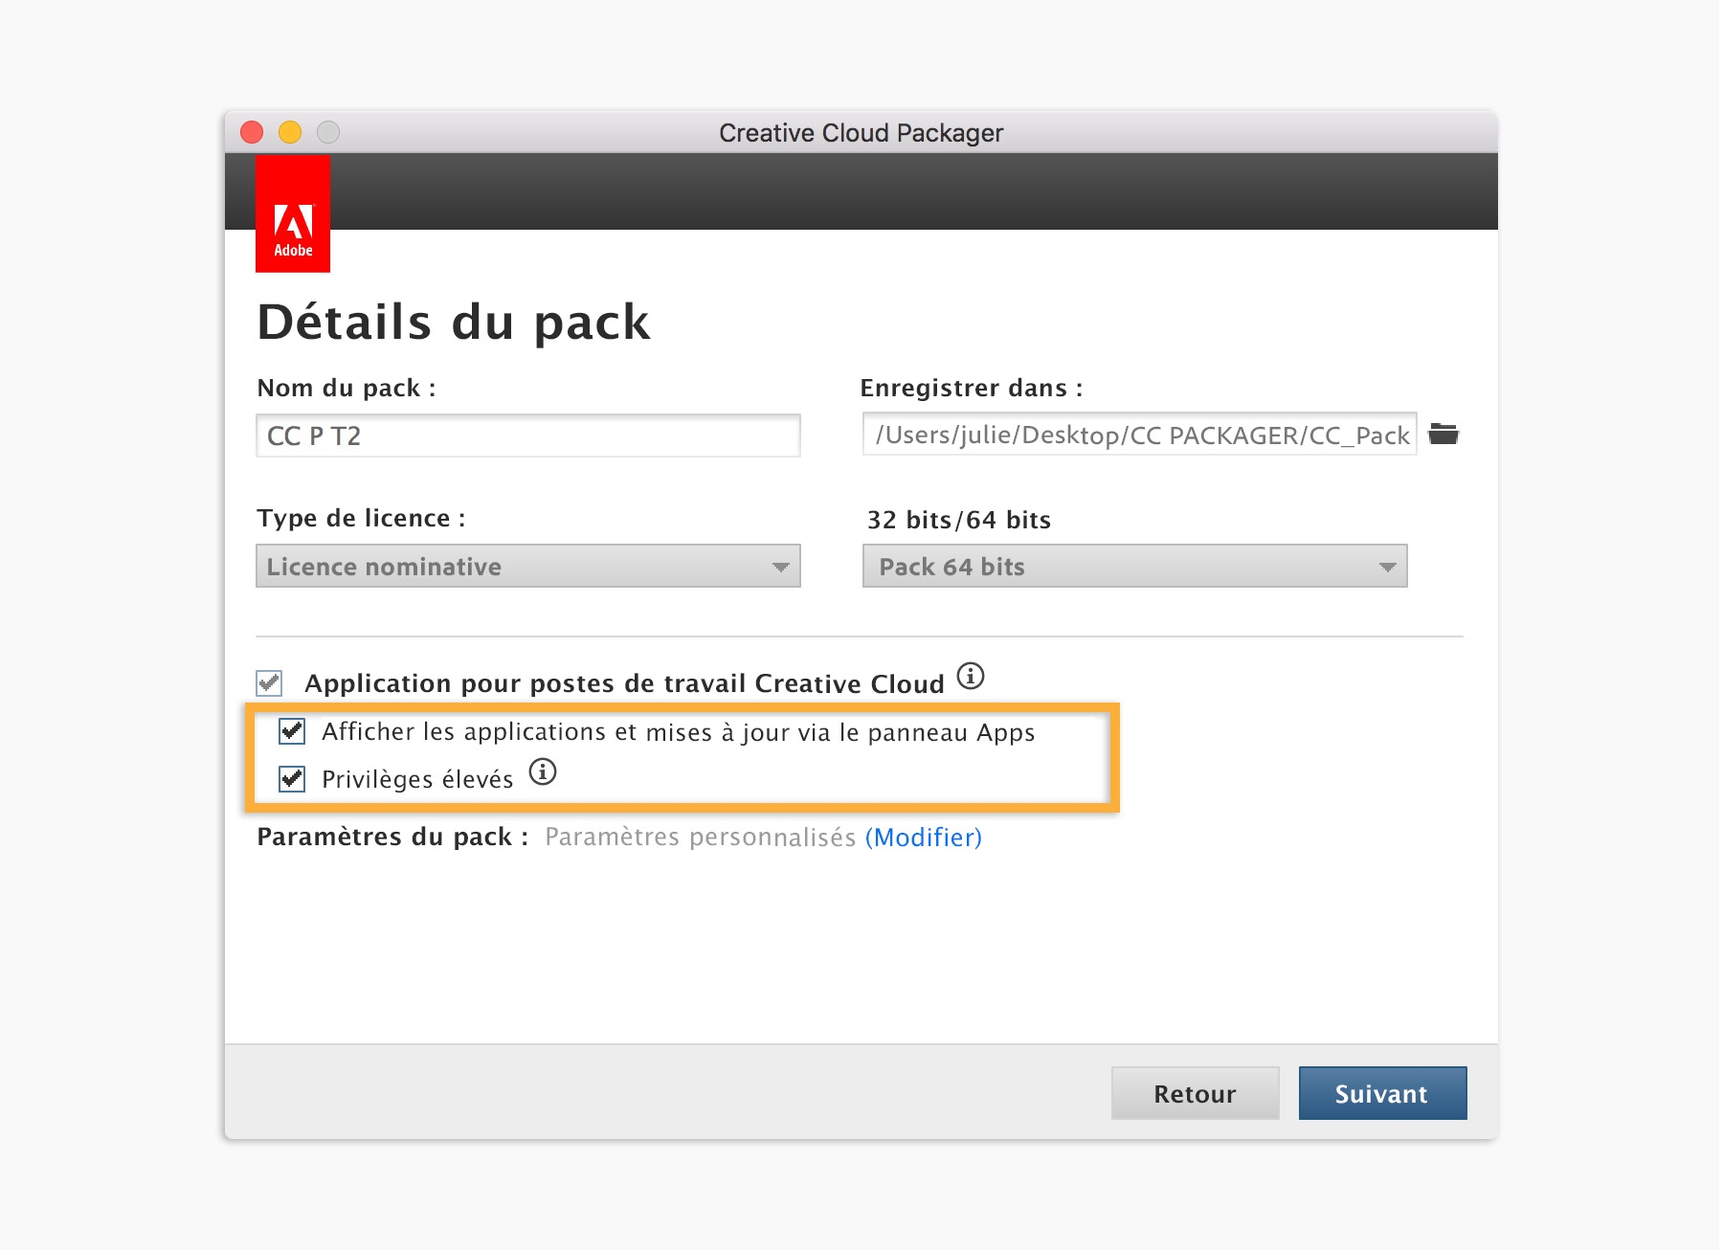The image size is (1723, 1251).
Task: Minimize the window with the yellow button
Action: point(290,132)
